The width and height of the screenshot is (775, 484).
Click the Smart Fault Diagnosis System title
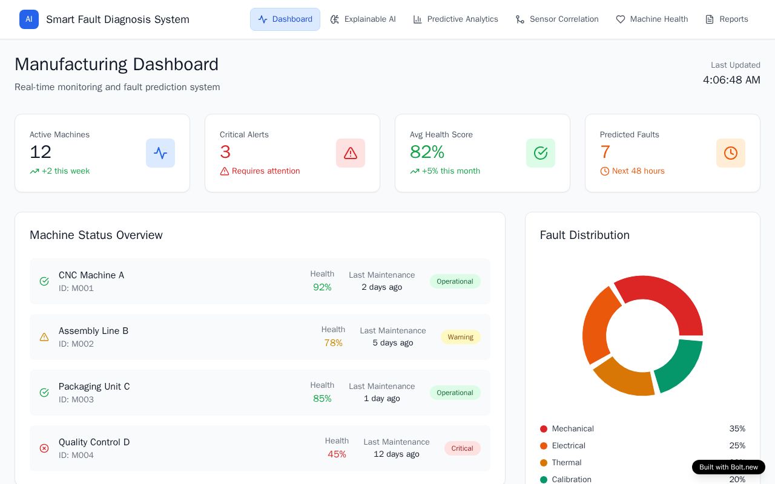tap(117, 19)
